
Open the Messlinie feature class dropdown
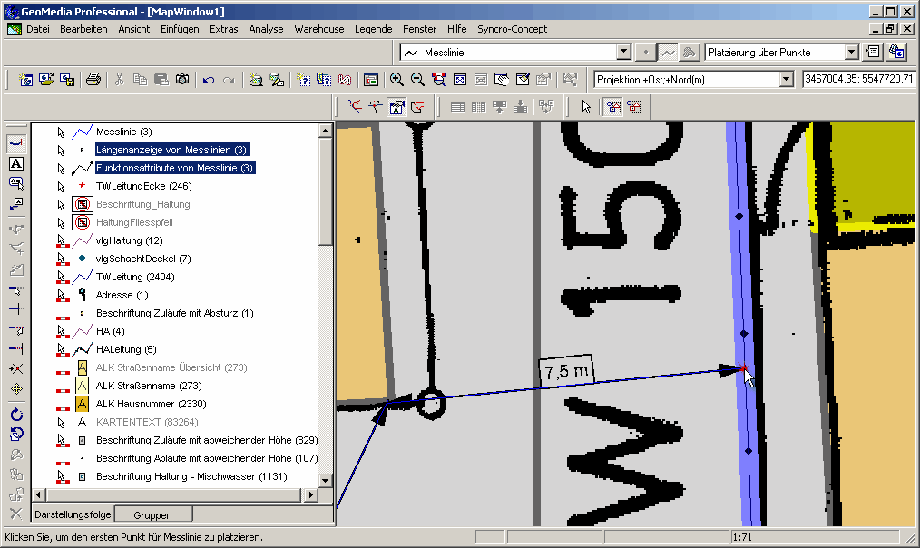click(623, 53)
